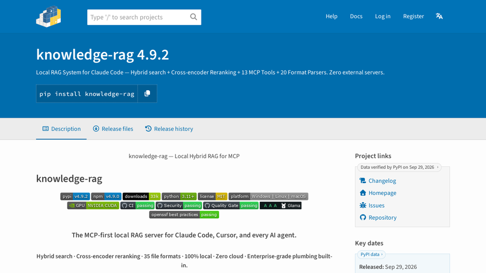
Task: Open the language selector icon
Action: pos(439,16)
